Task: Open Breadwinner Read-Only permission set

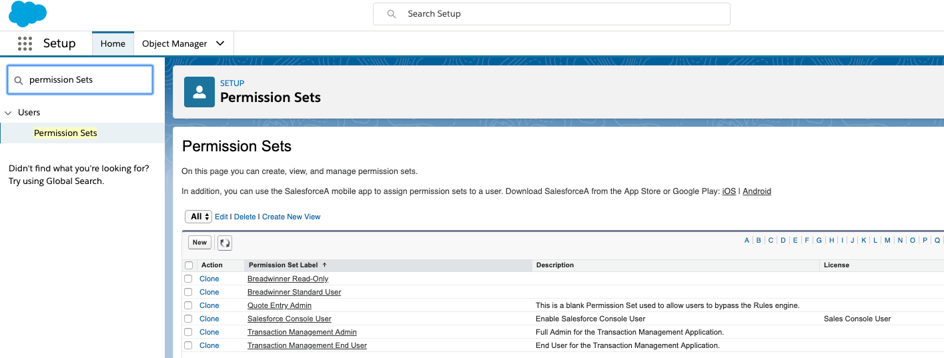Action: [288, 279]
